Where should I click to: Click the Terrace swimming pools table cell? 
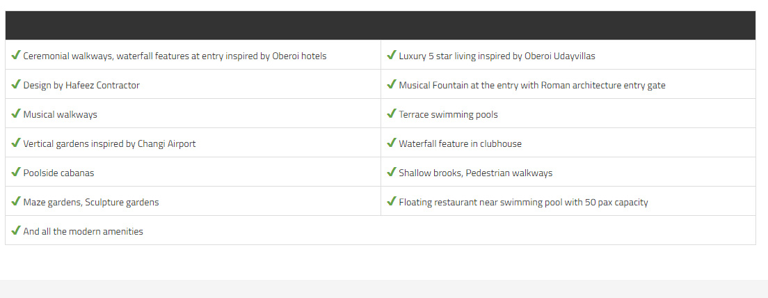click(x=568, y=113)
